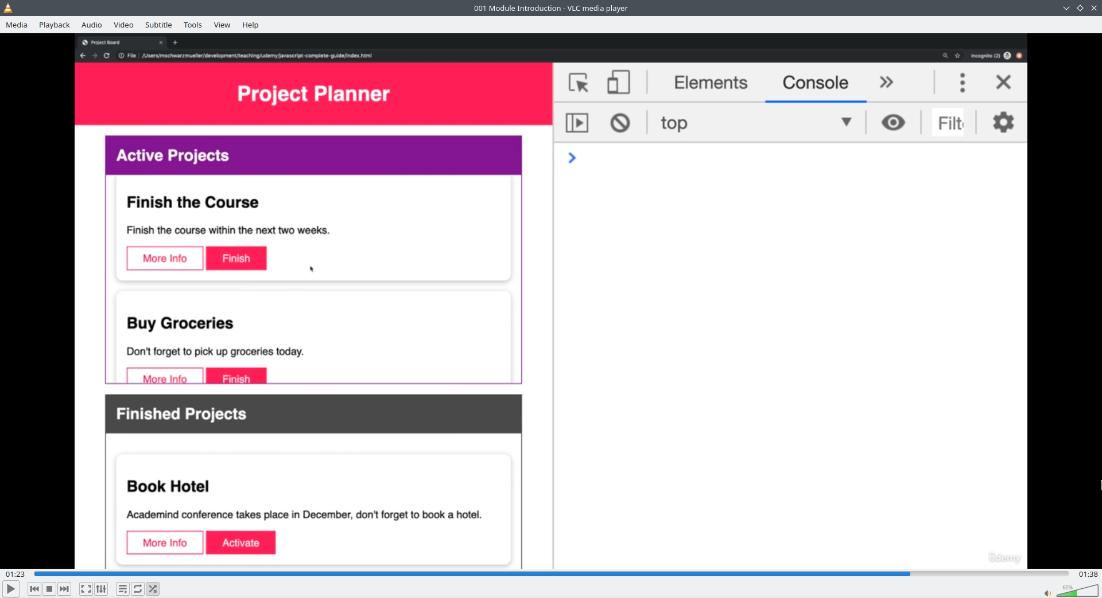Click the browser address bar file path
This screenshot has width=1102, height=598.
257,56
